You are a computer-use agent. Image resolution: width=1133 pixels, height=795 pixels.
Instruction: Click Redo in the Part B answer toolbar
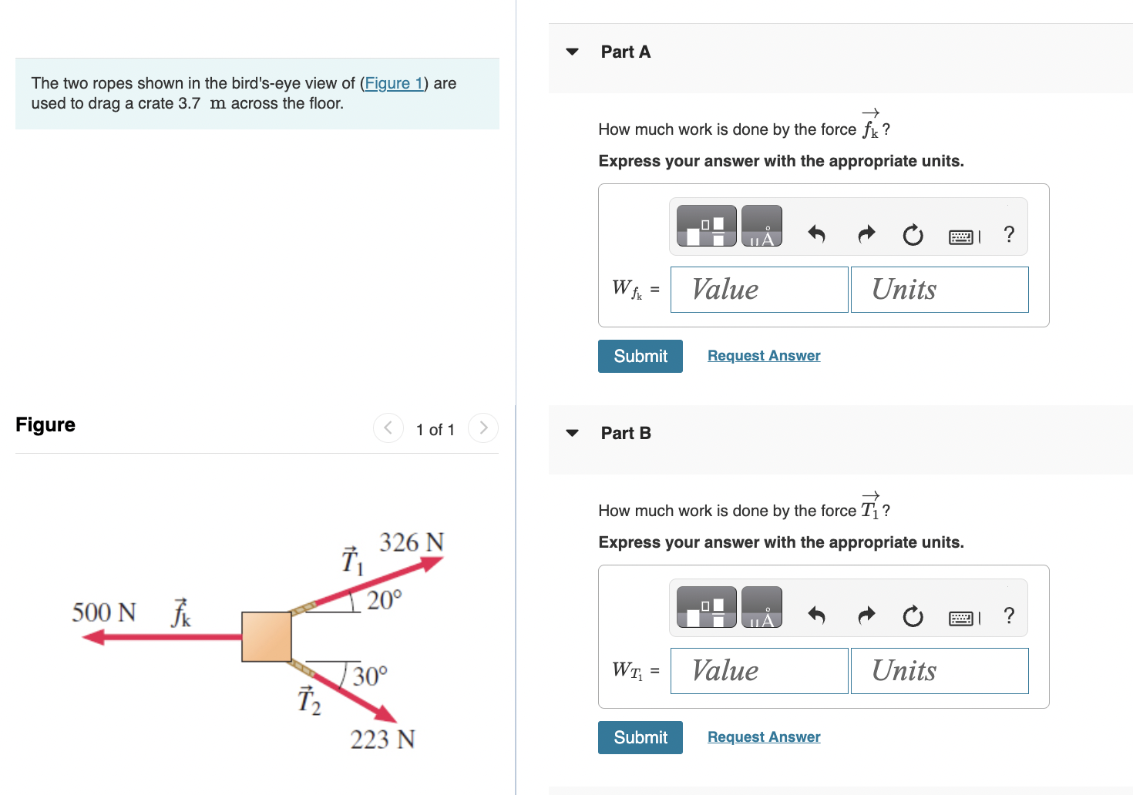866,616
